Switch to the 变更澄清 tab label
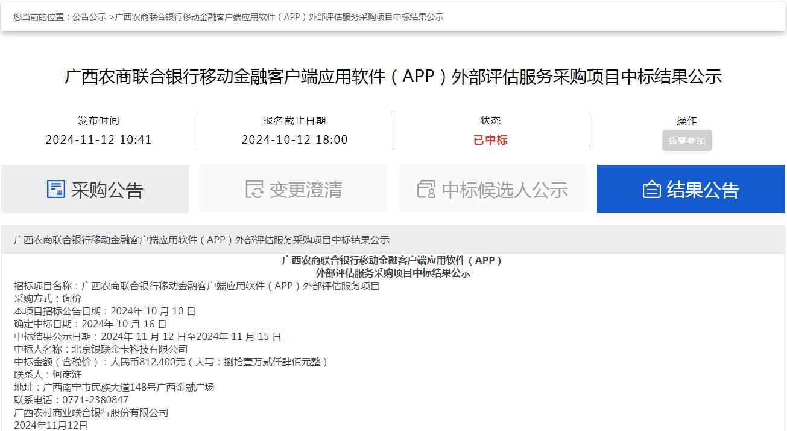Viewport: 787px width, 431px height. click(x=306, y=190)
